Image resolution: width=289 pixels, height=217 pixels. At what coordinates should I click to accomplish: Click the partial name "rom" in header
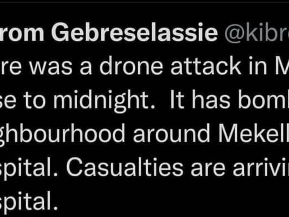coord(22,34)
